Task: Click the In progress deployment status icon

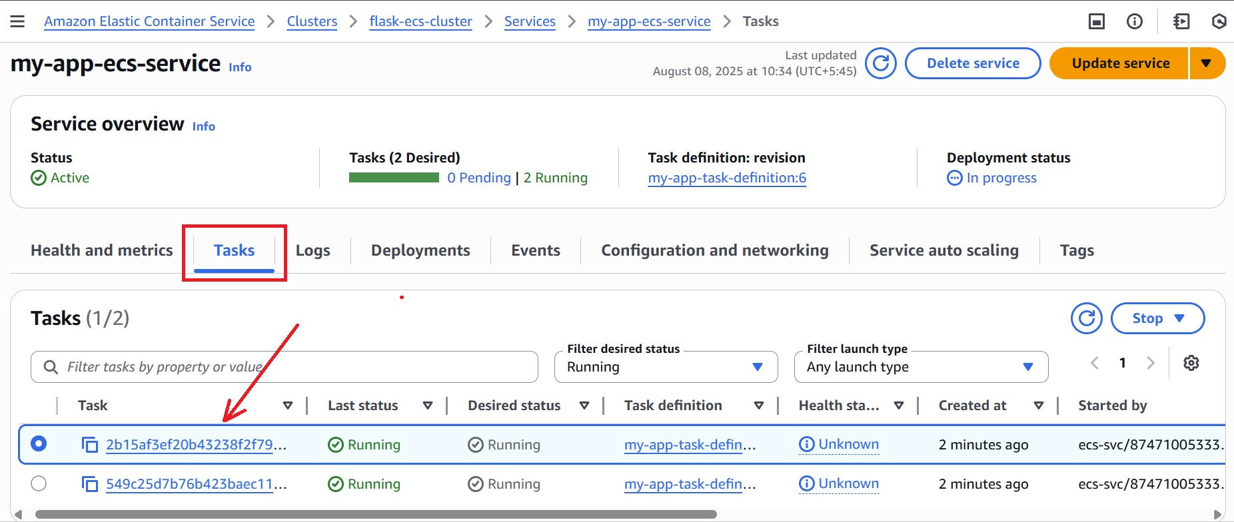Action: 955,178
